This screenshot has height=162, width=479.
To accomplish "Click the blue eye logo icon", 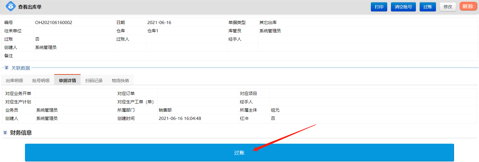I will click(x=11, y=6).
